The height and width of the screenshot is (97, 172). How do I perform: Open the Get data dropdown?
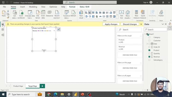15,14
